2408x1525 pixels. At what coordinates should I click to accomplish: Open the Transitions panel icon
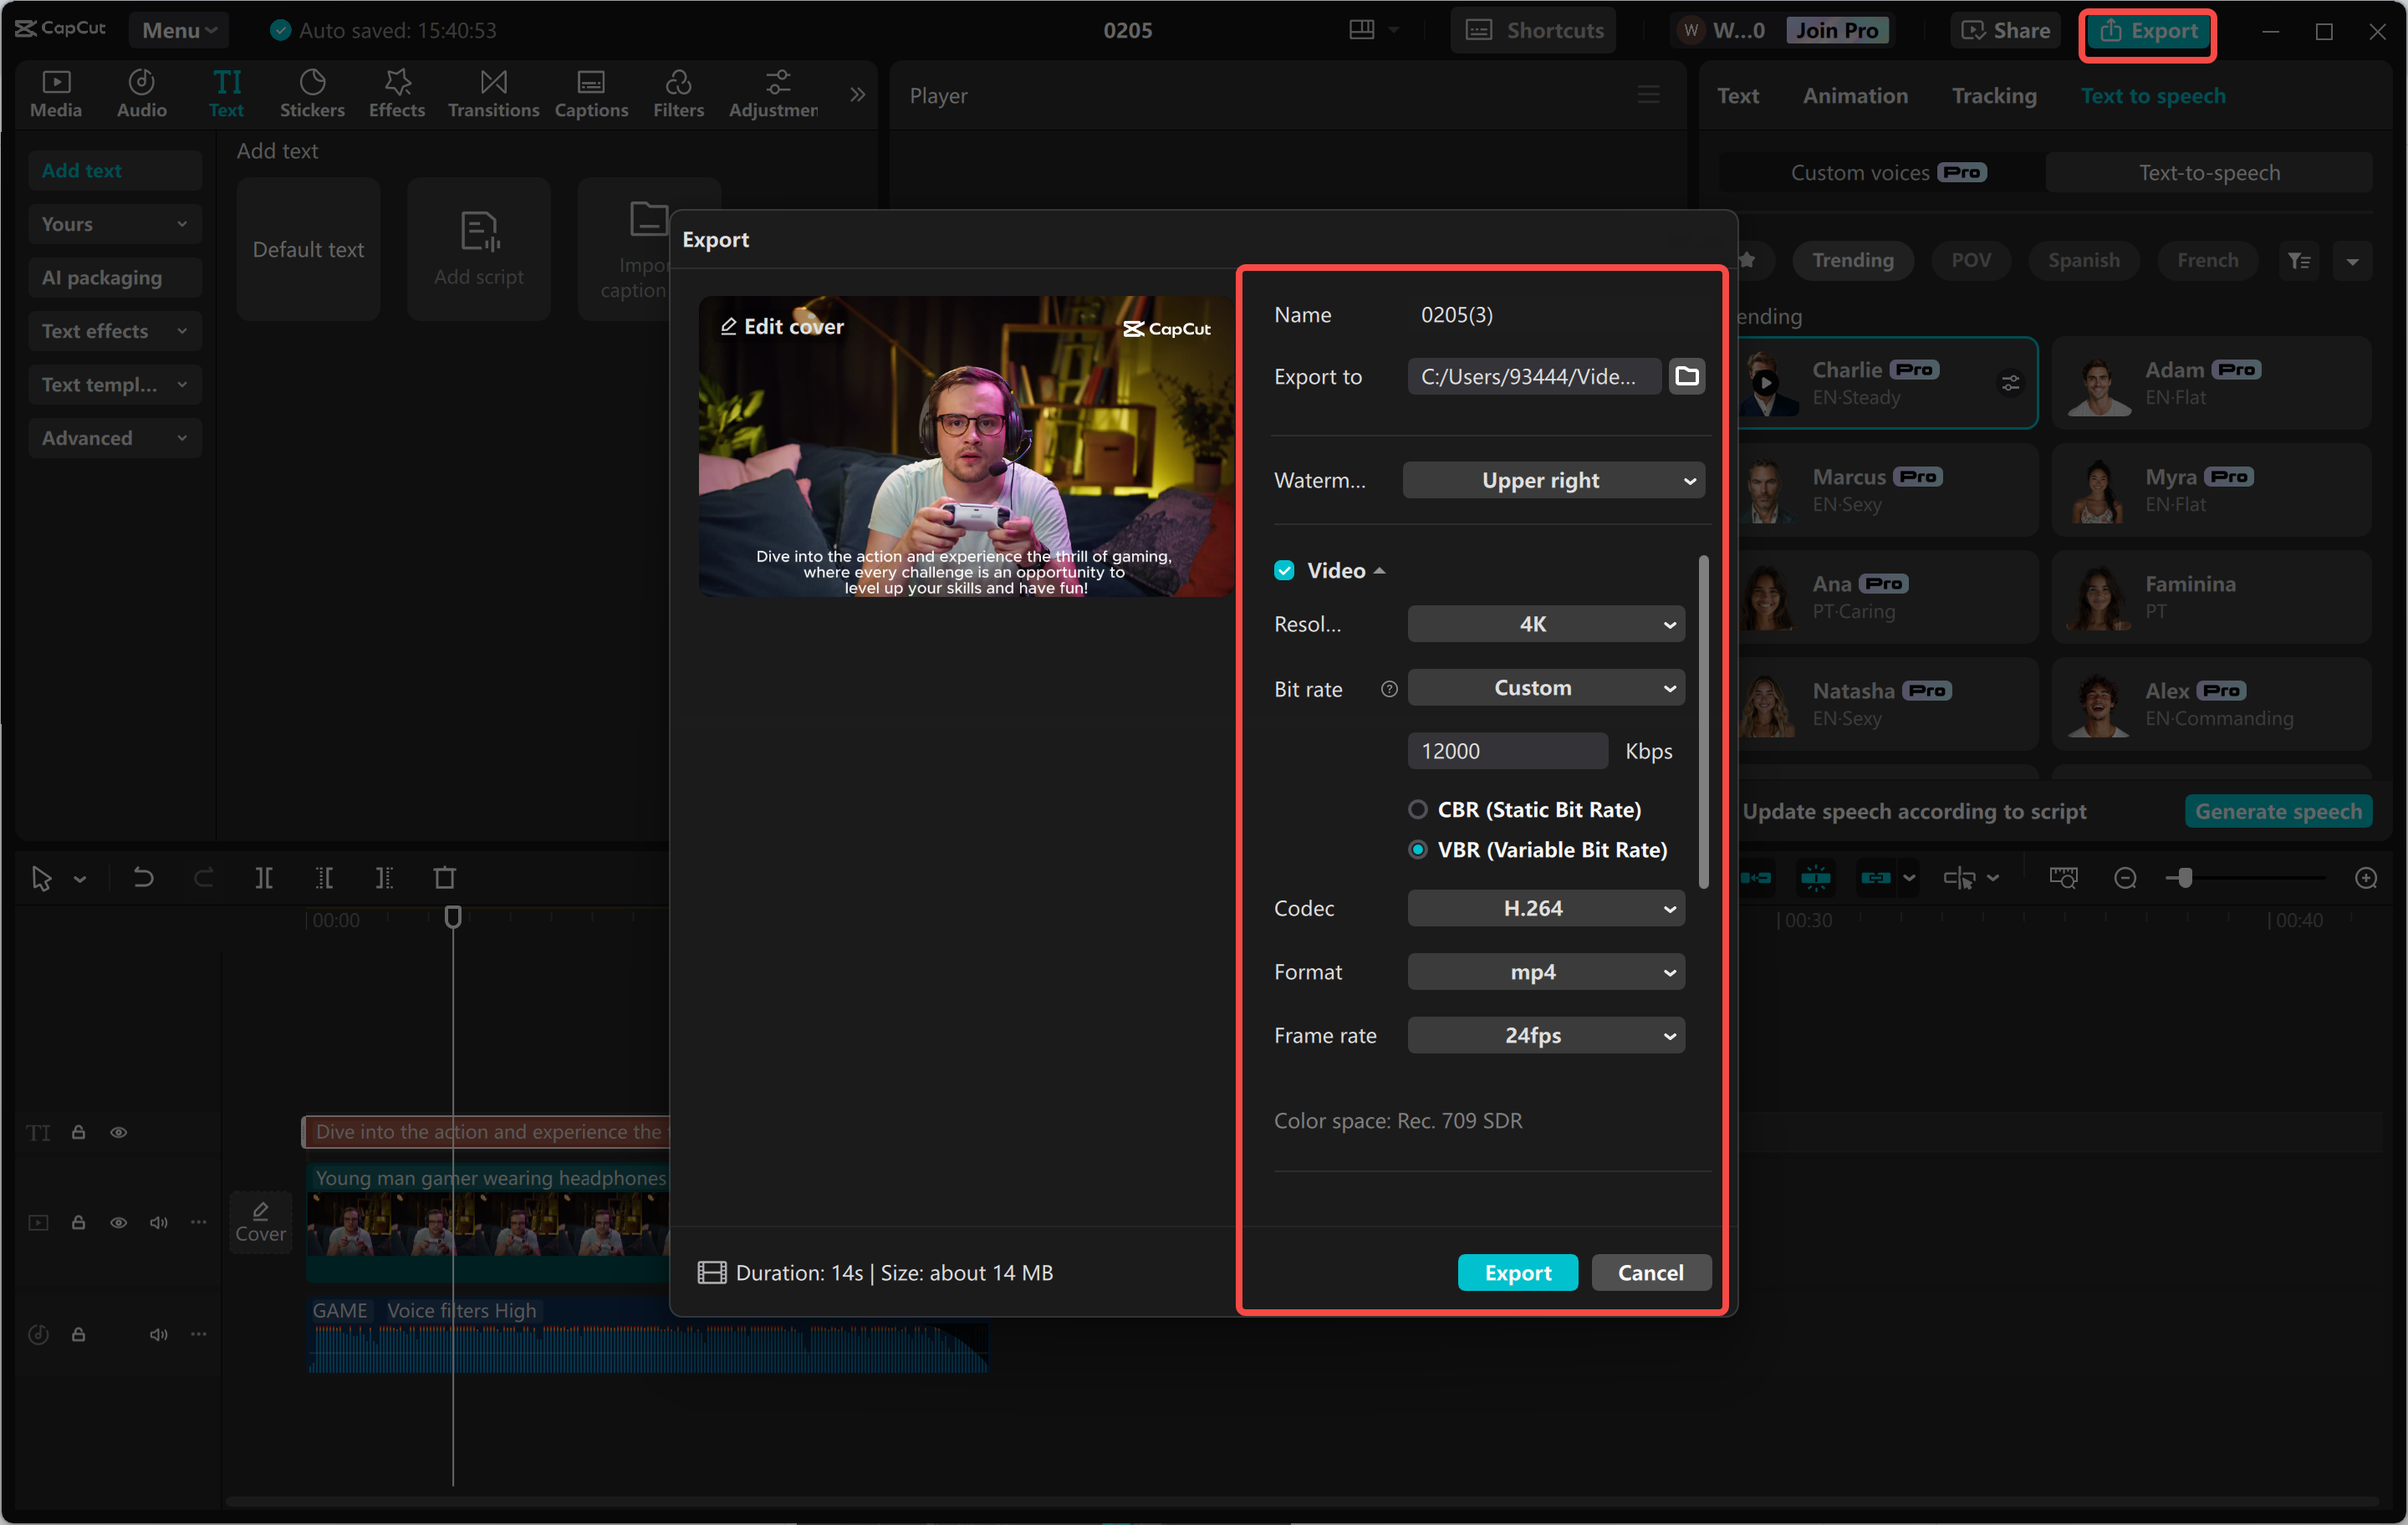click(x=493, y=92)
